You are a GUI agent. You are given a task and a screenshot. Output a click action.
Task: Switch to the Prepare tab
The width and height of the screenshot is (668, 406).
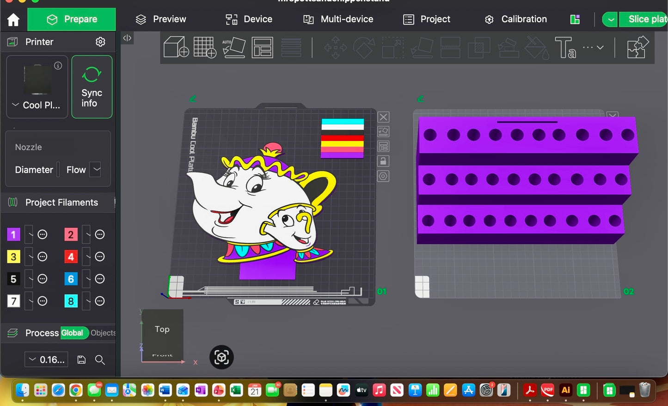72,19
